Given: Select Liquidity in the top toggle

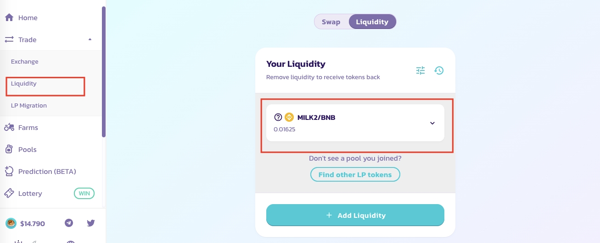Looking at the screenshot, I should pyautogui.click(x=372, y=22).
